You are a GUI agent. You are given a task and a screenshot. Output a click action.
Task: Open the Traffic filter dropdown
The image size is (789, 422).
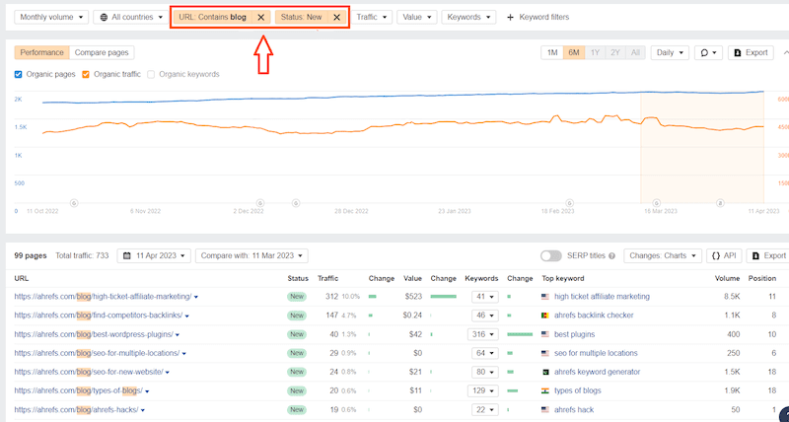pos(372,17)
